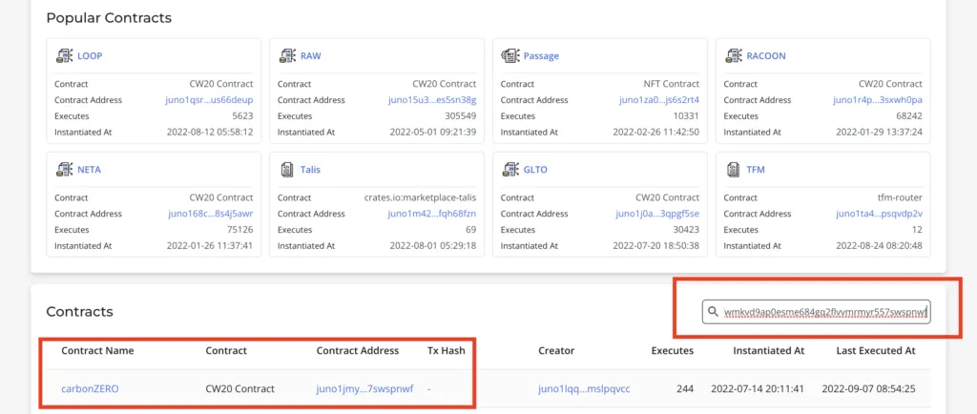Click the CW20 Contract cell in carbonZERO row
Image resolution: width=977 pixels, height=414 pixels.
tap(239, 389)
